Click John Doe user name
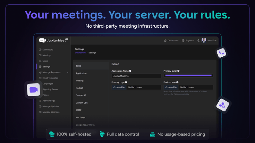 tap(212, 40)
